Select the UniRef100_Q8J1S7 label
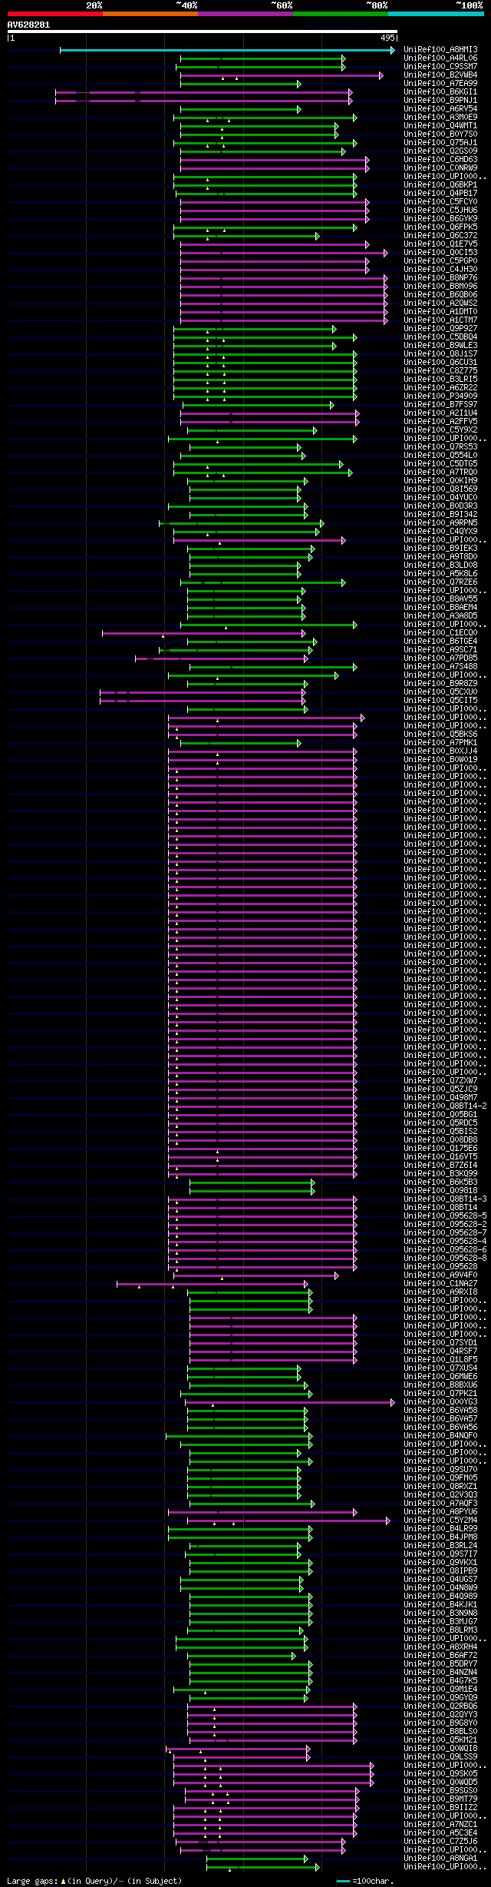This screenshot has width=491, height=1887. click(440, 354)
